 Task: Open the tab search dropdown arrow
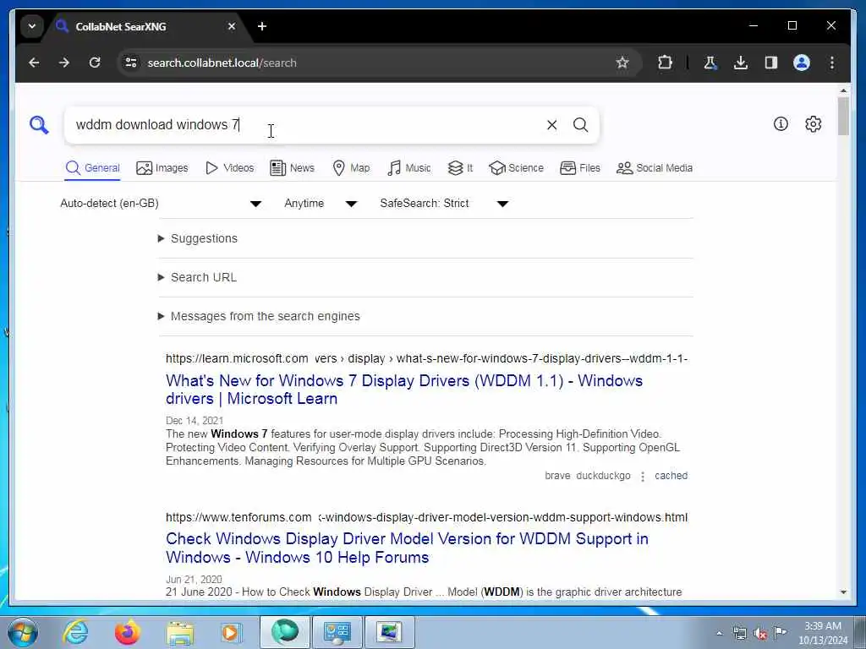tap(32, 26)
